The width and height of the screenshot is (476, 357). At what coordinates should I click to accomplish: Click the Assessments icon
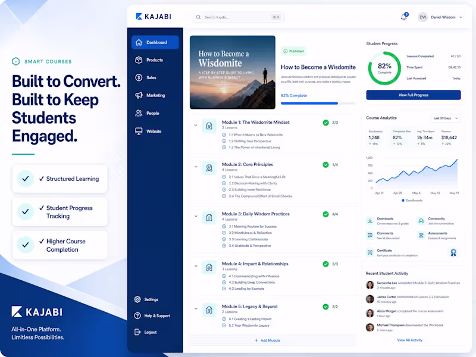coord(421,235)
